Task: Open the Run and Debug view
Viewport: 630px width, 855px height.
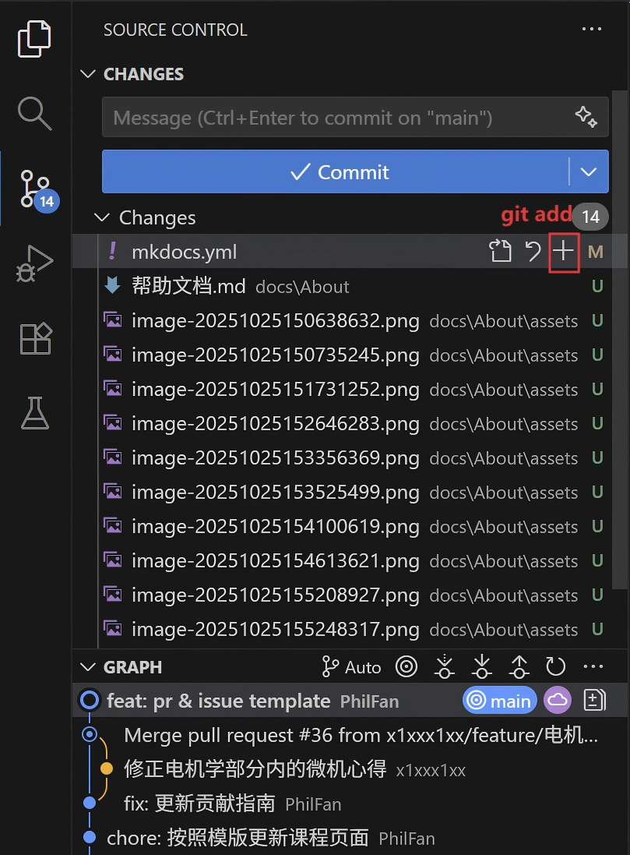Action: (x=34, y=263)
